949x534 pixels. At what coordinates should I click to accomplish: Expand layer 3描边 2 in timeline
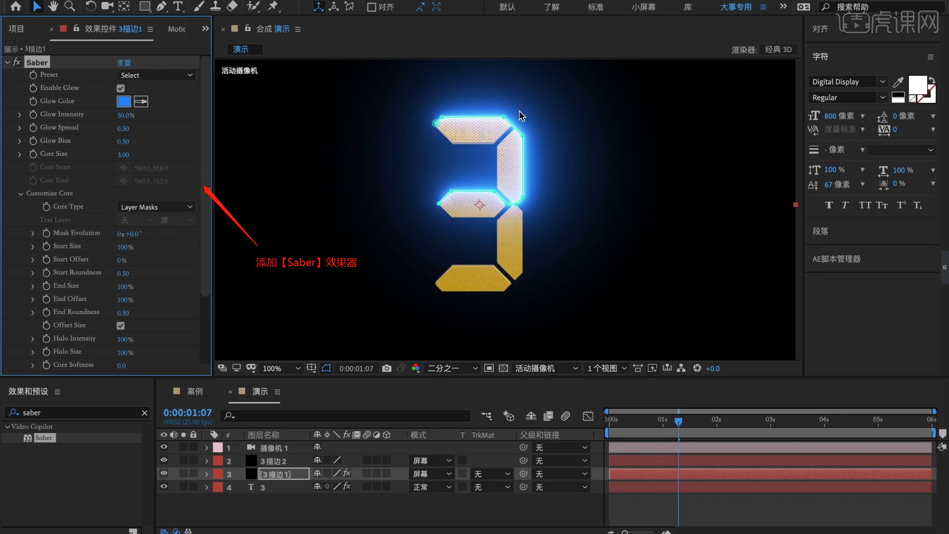207,461
